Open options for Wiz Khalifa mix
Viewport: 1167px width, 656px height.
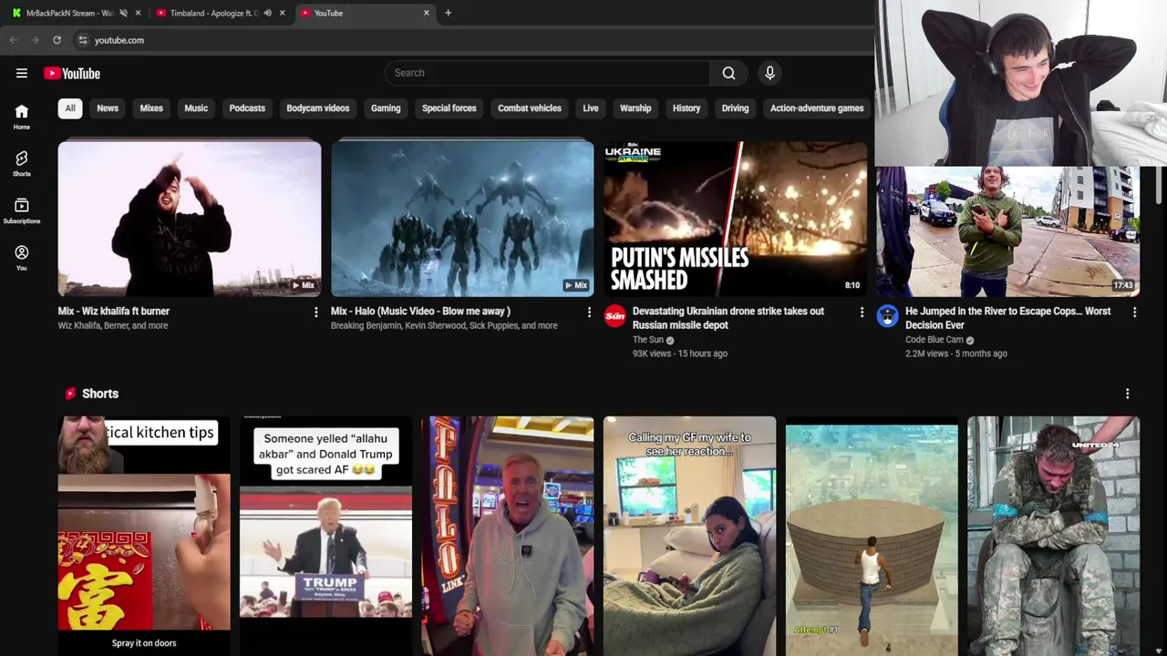click(315, 313)
